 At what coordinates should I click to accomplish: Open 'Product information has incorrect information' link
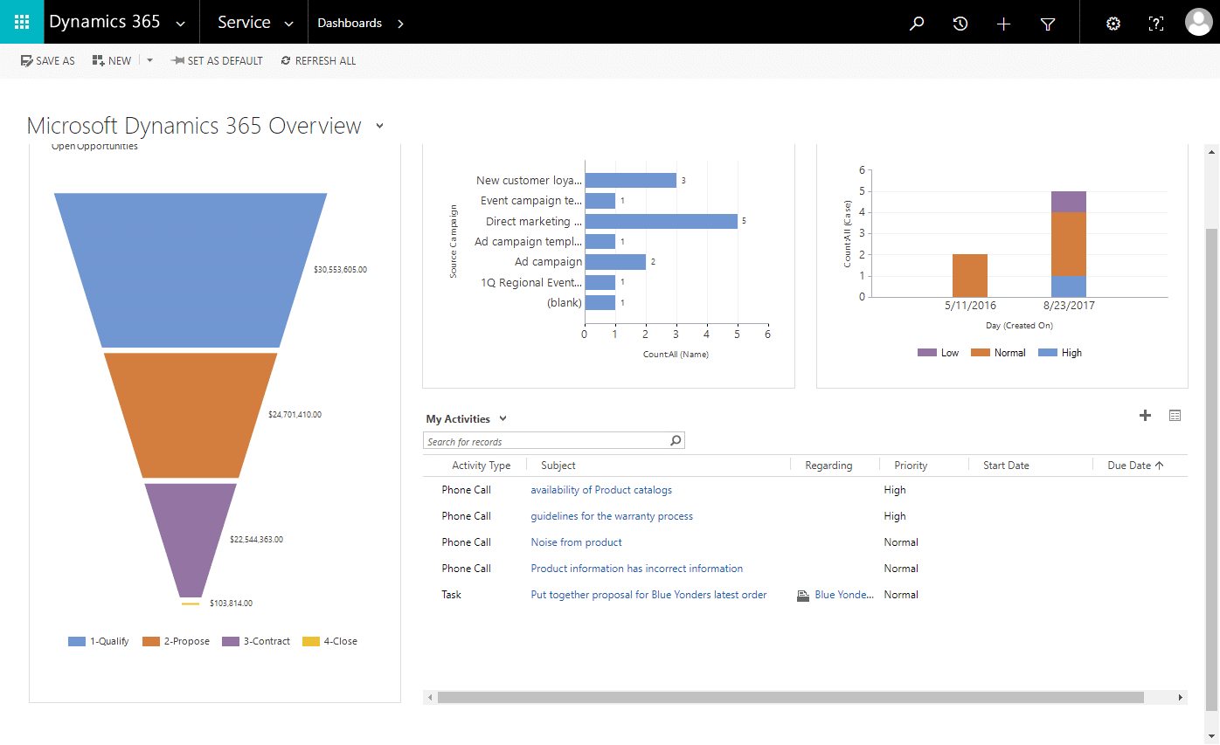coord(636,569)
